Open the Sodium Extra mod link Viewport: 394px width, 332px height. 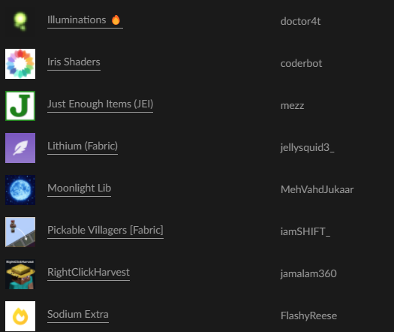tap(78, 314)
